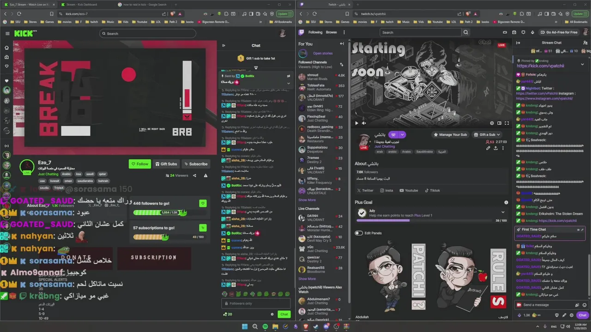The image size is (591, 332).
Task: Show More followed channels
Action: coord(307,200)
